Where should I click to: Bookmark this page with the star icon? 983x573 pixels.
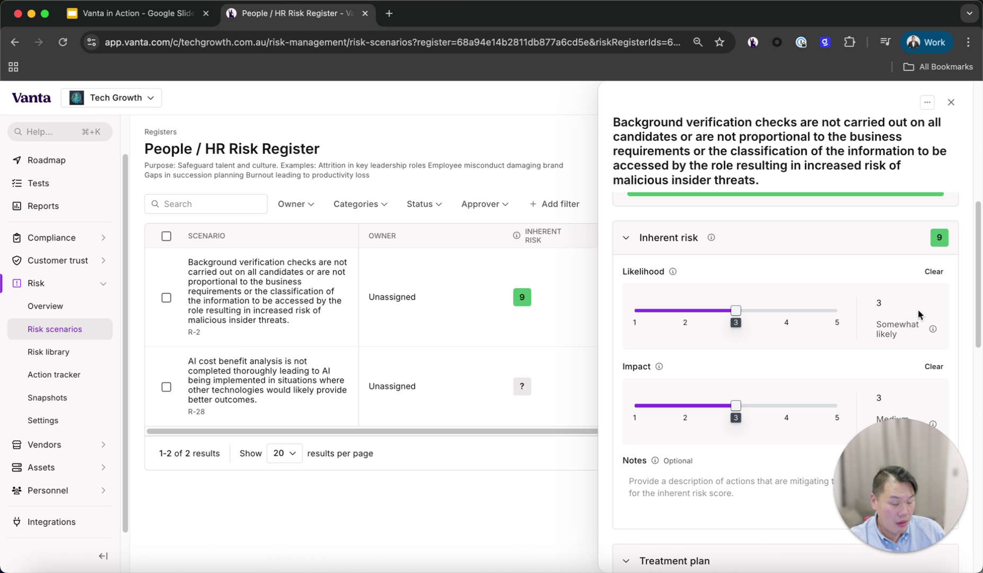click(719, 42)
